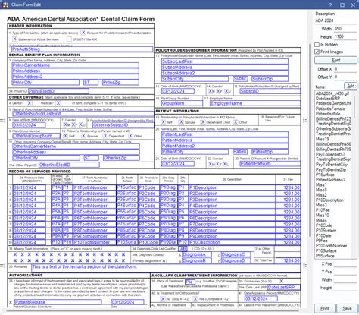Select DateLastSRP in the Items list
The height and width of the screenshot is (315, 359).
(328, 99)
